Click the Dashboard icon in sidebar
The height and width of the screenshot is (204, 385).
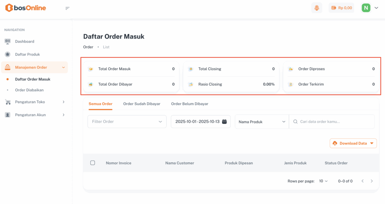pyautogui.click(x=8, y=41)
